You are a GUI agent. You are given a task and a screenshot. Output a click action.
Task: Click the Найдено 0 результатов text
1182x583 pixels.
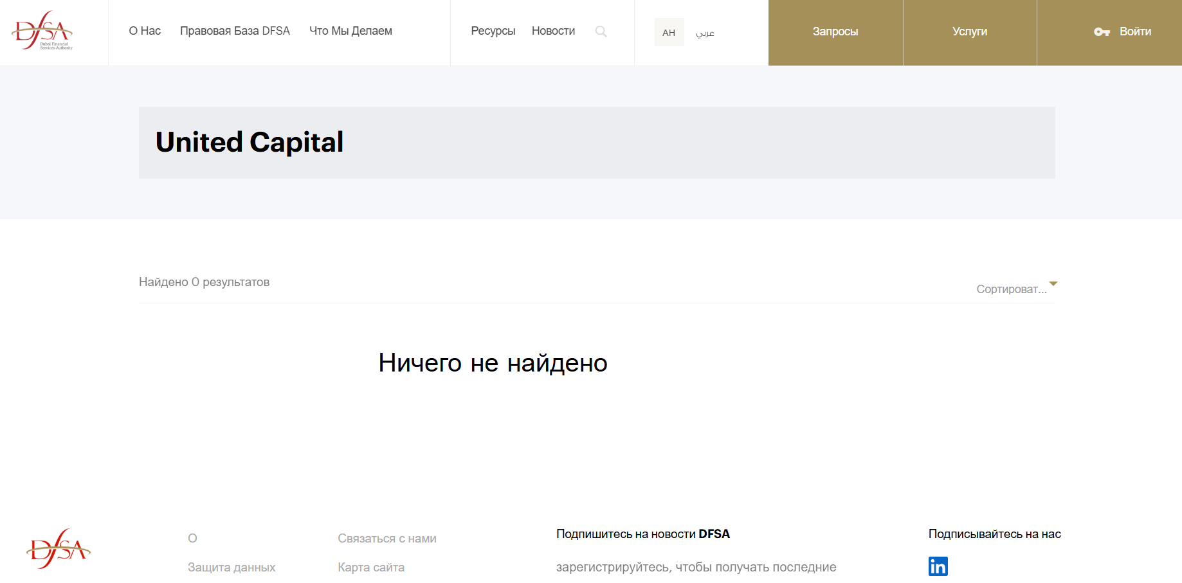[204, 282]
